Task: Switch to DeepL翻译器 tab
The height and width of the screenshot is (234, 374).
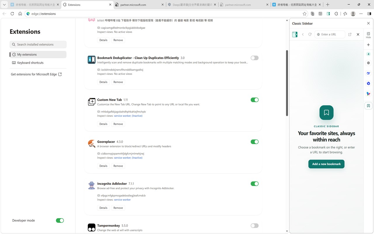Action: coord(192,5)
